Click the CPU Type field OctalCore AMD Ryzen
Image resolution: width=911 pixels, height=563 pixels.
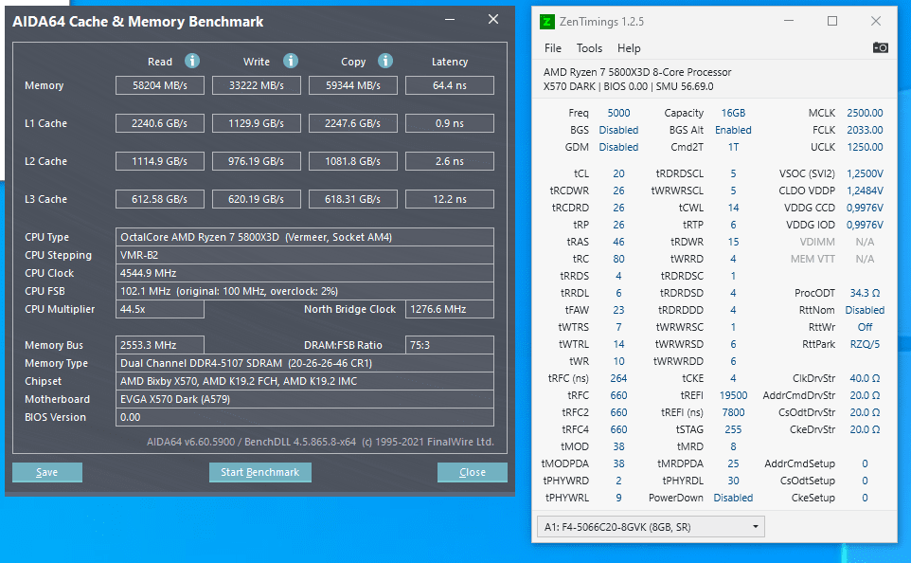(304, 237)
